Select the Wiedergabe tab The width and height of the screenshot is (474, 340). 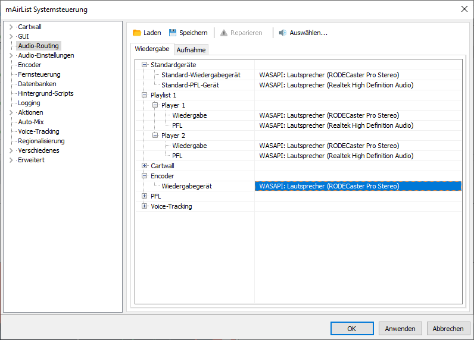(152, 49)
